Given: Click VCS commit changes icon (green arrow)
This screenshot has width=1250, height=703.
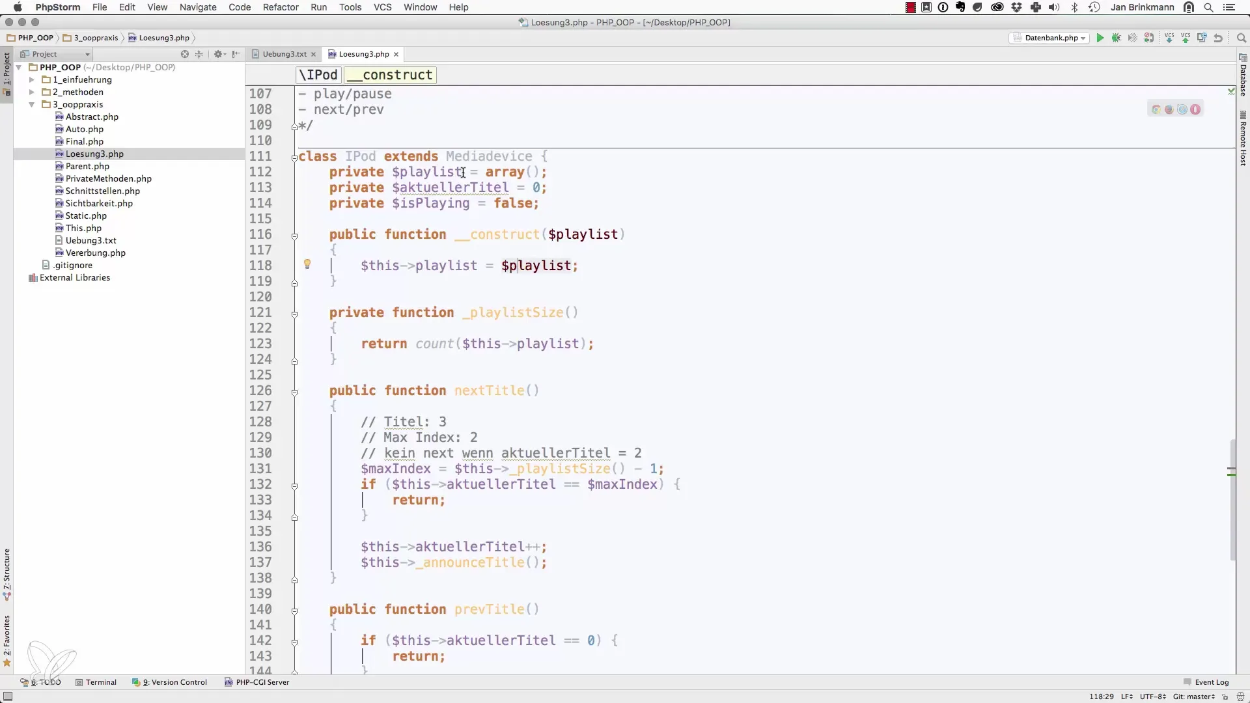Looking at the screenshot, I should pyautogui.click(x=1186, y=38).
